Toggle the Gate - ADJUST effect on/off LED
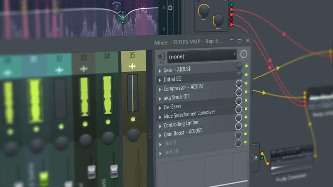Viewport: 333px width, 187px height. (246, 66)
